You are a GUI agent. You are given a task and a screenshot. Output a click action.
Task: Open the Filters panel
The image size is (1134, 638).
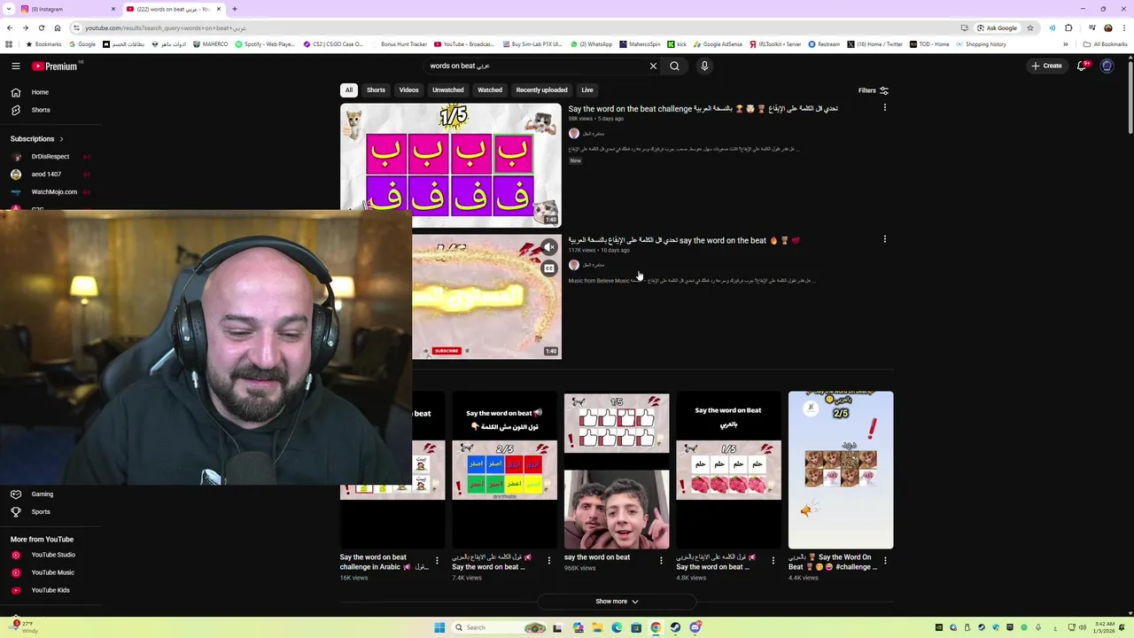(873, 90)
